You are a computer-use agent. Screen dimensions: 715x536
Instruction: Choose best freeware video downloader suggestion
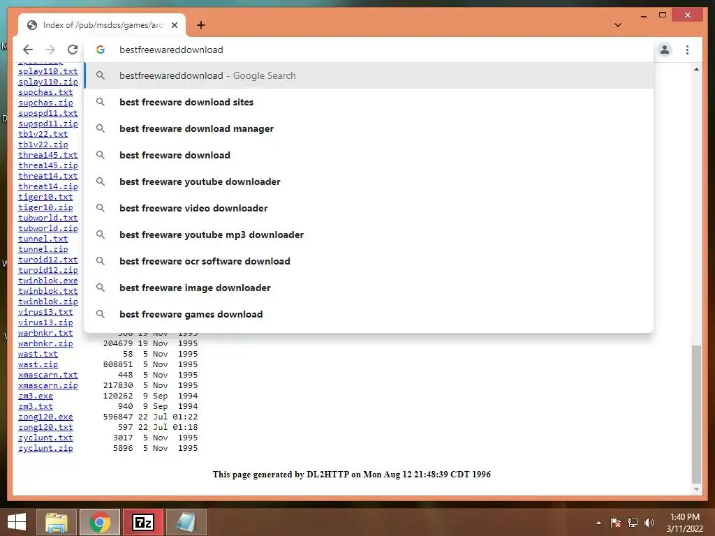[369, 208]
